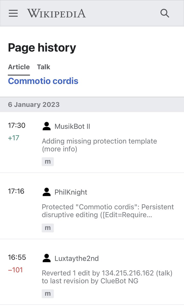Select the Article tab
184x307 pixels.
(x=19, y=67)
